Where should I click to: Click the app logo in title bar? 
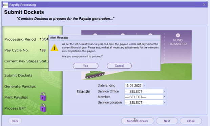tap(5, 5)
